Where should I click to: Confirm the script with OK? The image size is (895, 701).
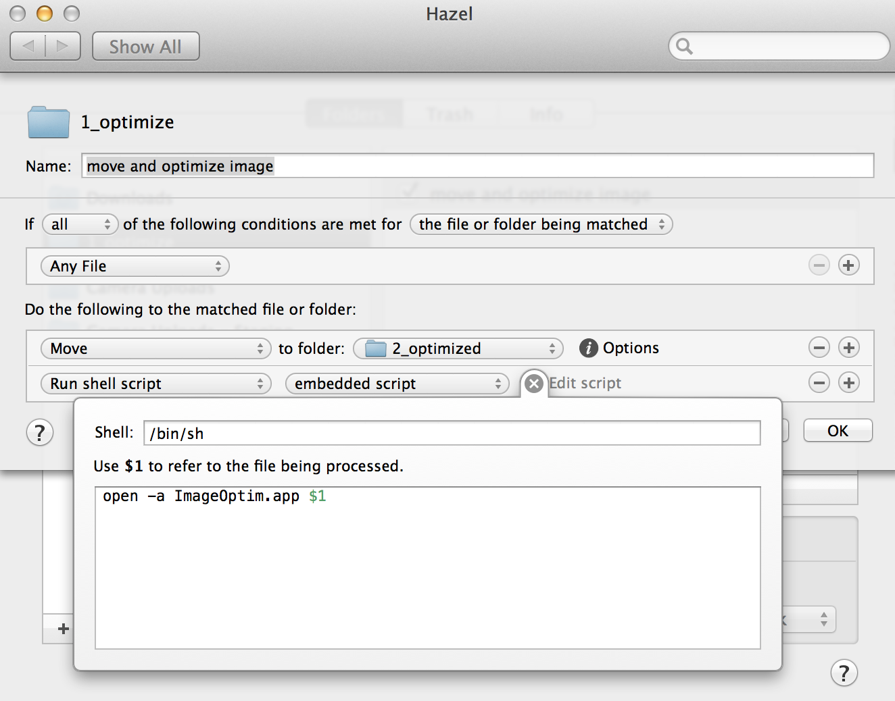(x=837, y=430)
